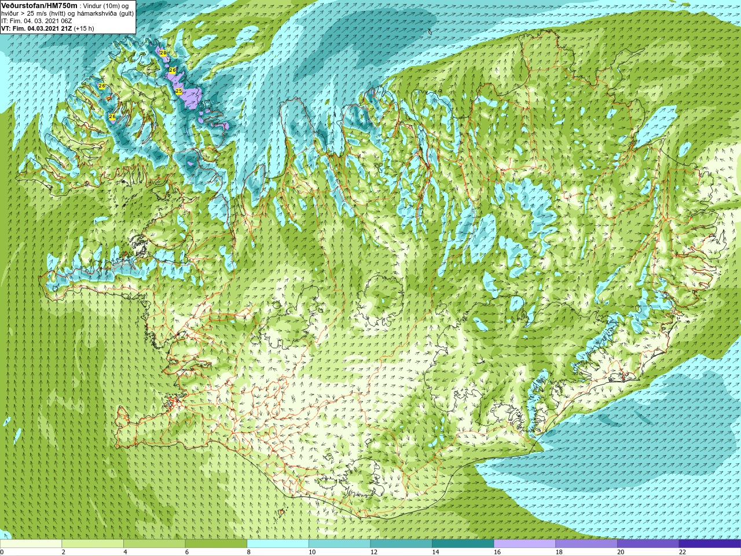Image resolution: width=741 pixels, height=556 pixels.
Task: Click the small island off the south coast
Action: pos(283,513)
